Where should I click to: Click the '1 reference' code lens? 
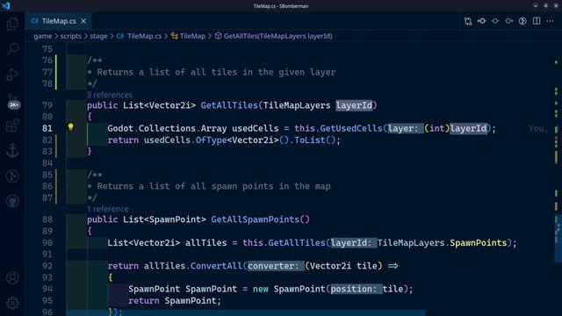[x=107, y=209]
